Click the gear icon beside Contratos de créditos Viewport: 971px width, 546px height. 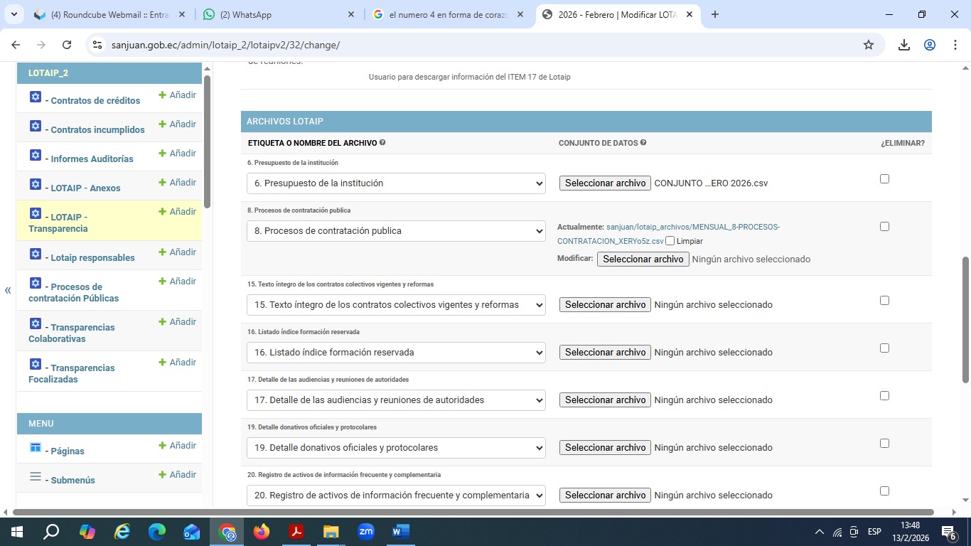coord(36,97)
